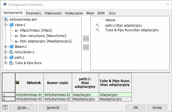Remove selection using the << button
172x112 pixels.
click(86, 47)
